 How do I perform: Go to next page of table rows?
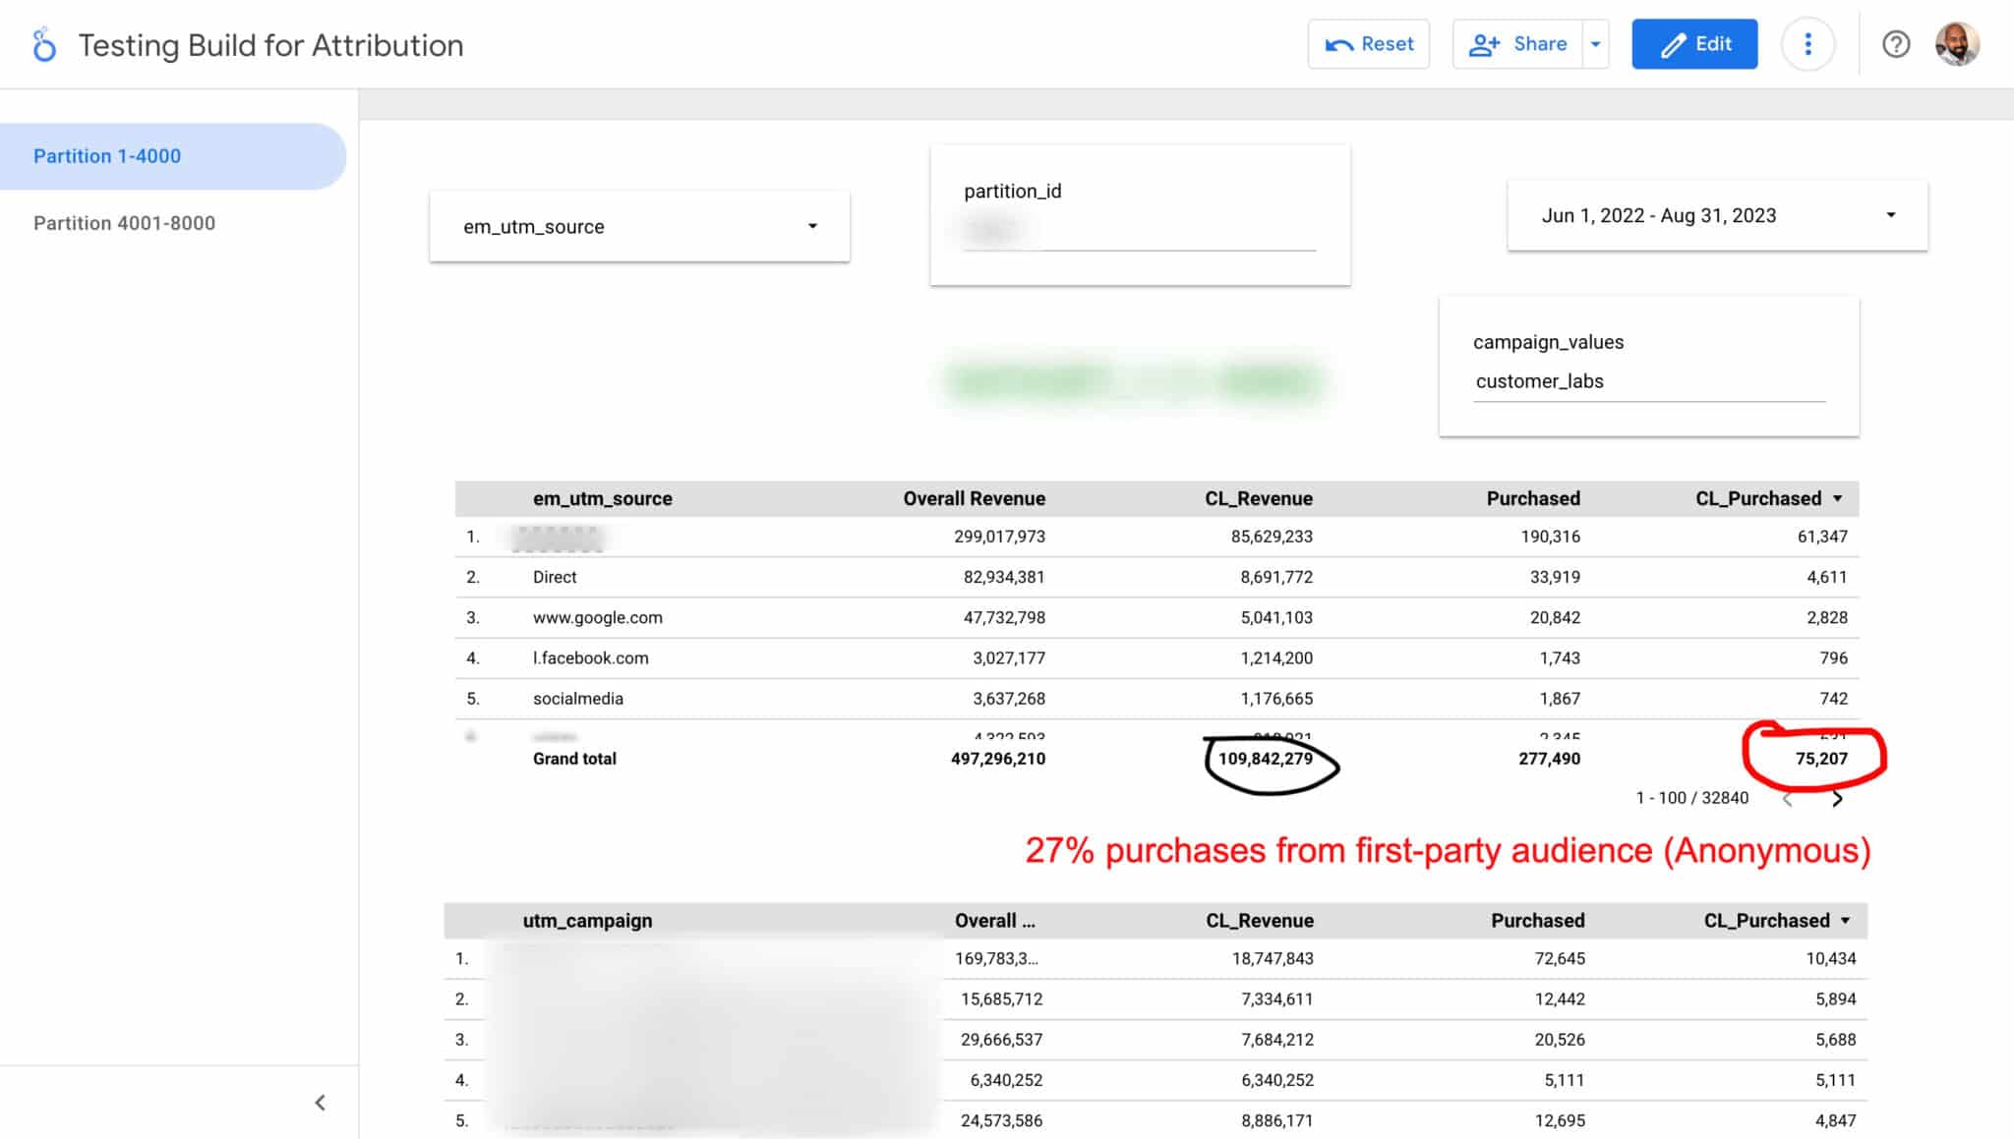click(1837, 799)
